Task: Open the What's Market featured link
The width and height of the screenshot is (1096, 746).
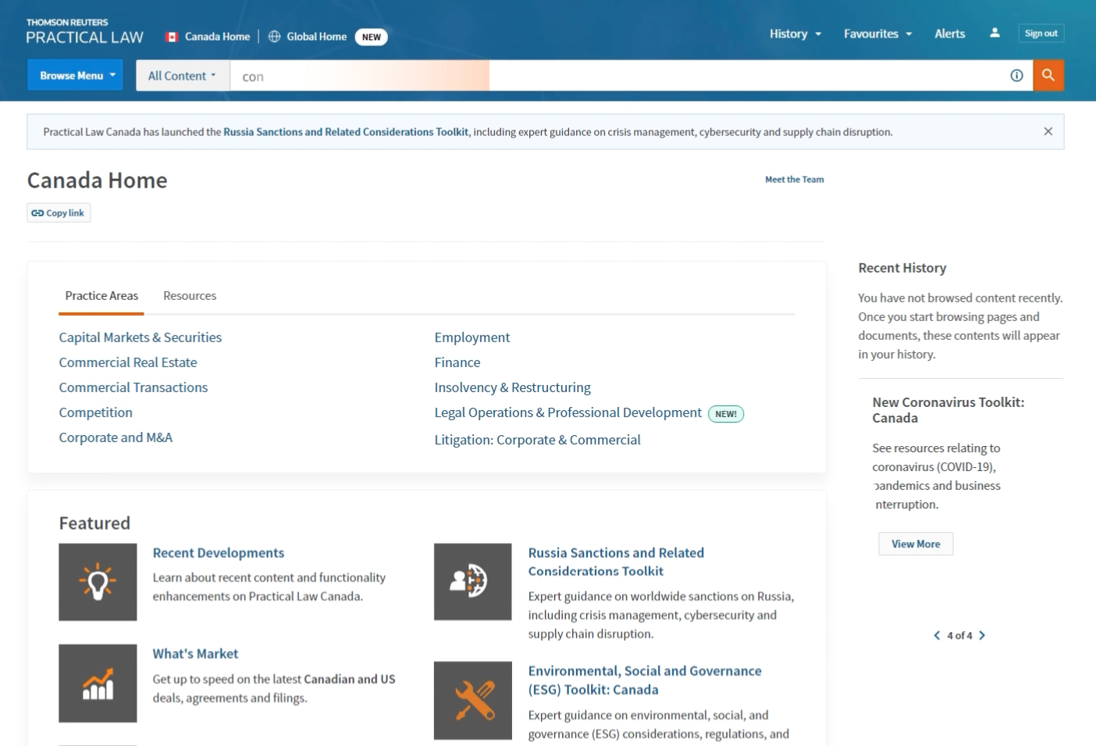Action: coord(195,654)
